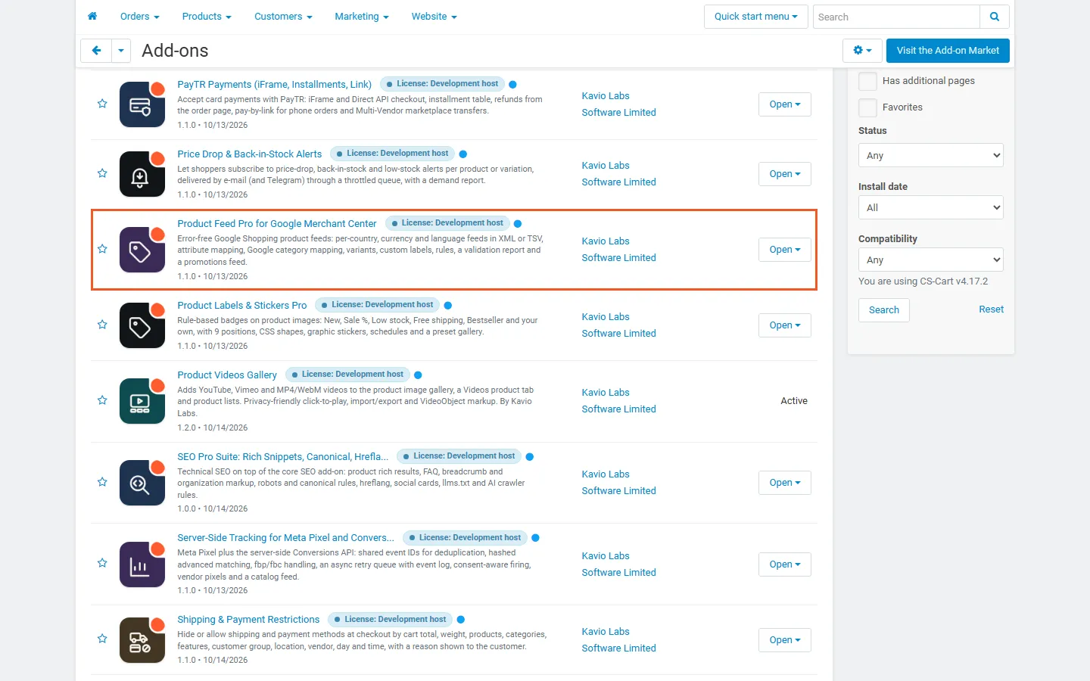This screenshot has width=1090, height=681.
Task: Expand the Quick start menu
Action: [755, 17]
